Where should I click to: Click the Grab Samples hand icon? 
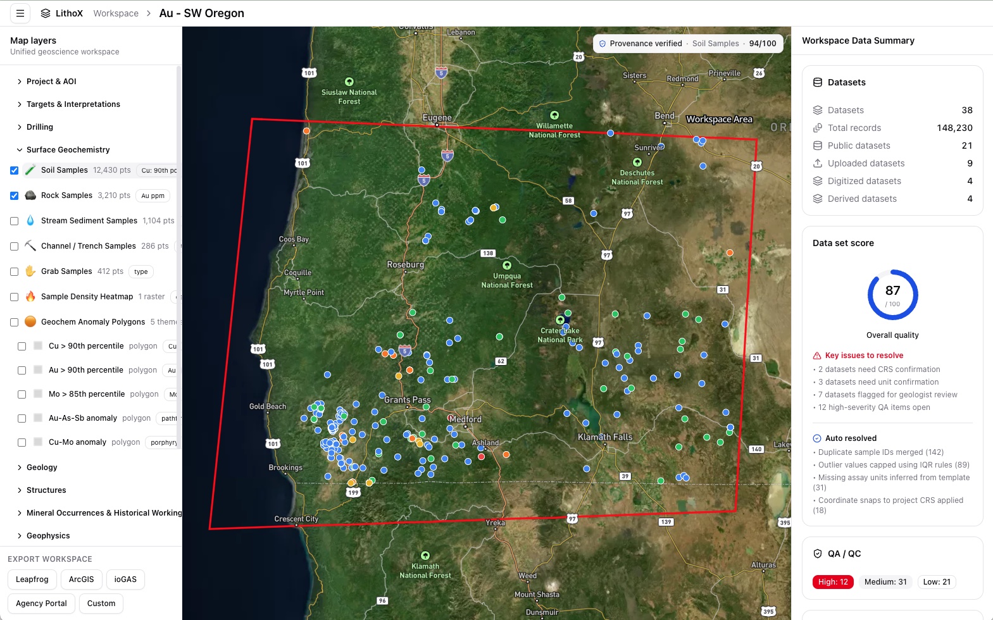point(30,271)
